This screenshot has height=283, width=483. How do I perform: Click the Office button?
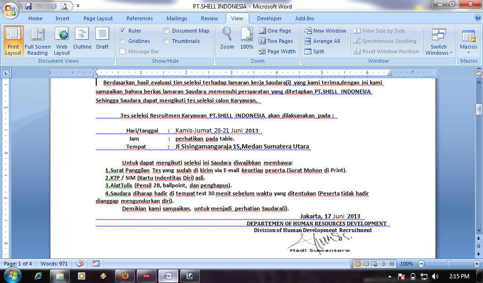point(10,10)
